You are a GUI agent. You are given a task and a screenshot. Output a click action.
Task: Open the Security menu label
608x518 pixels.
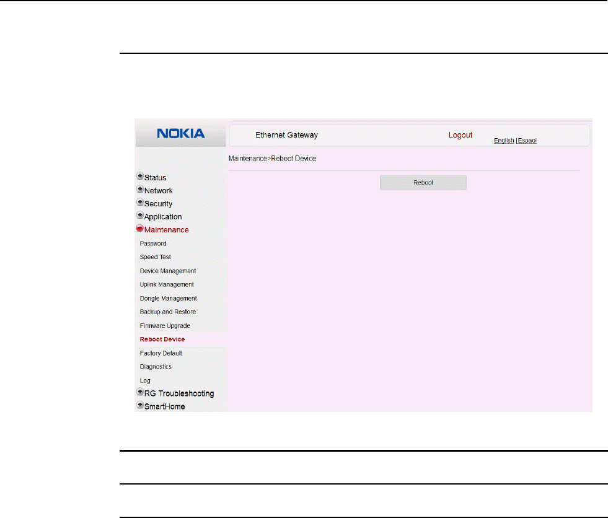[158, 204]
